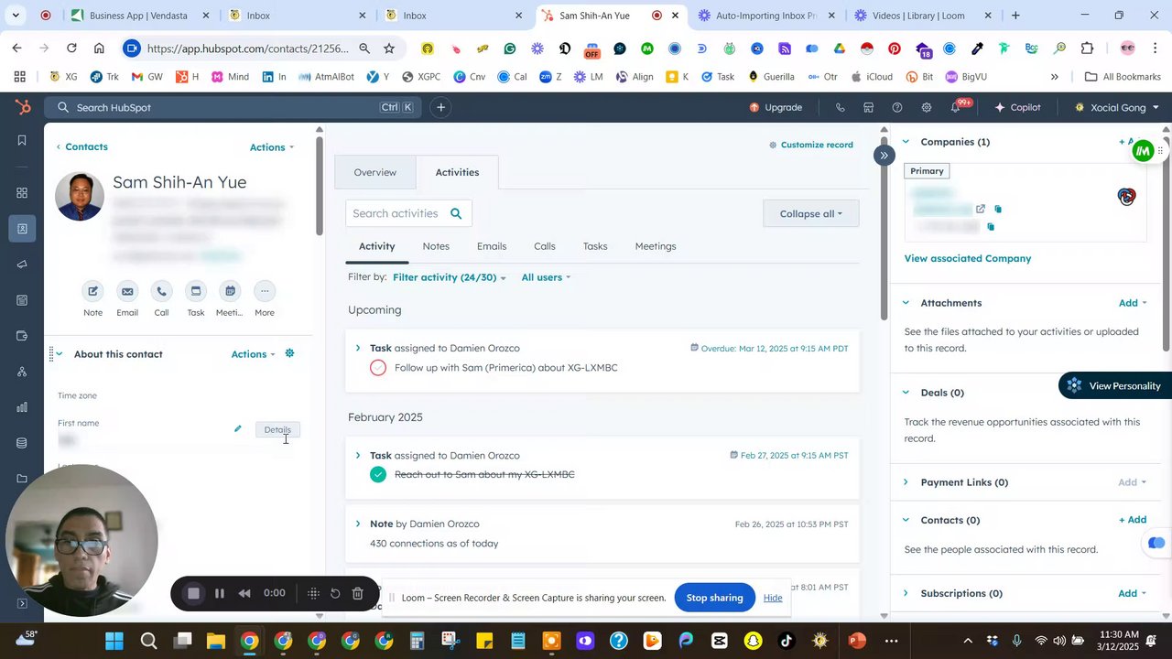Open the Notifications bell with 99+ badge
This screenshot has width=1172, height=659.
click(x=955, y=107)
